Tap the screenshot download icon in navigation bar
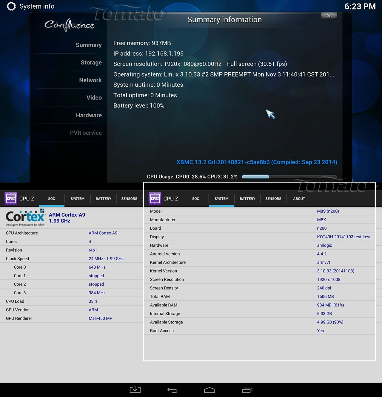 pos(135,390)
